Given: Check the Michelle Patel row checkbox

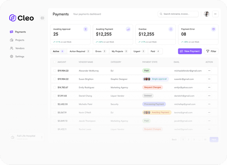Looking at the screenshot, I should click(x=55, y=104).
